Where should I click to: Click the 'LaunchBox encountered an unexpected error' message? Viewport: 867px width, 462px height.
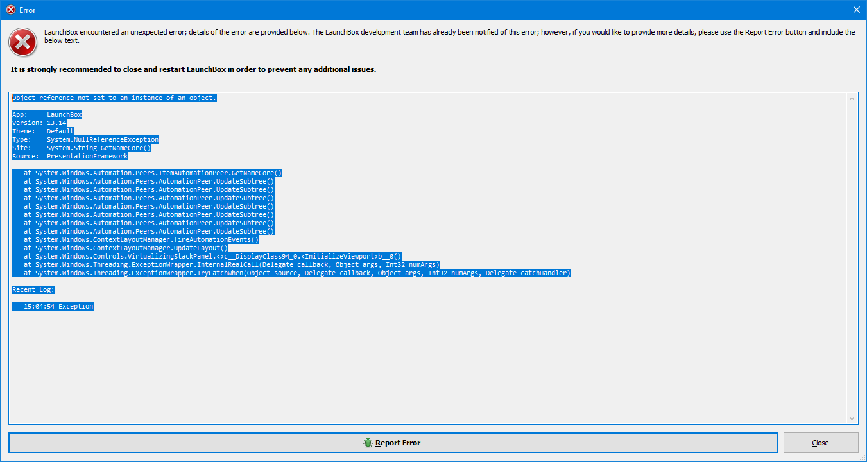pos(449,36)
